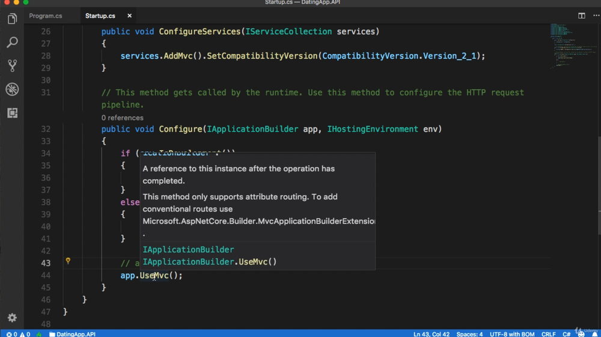Open notifications bell in status bar

(595, 334)
